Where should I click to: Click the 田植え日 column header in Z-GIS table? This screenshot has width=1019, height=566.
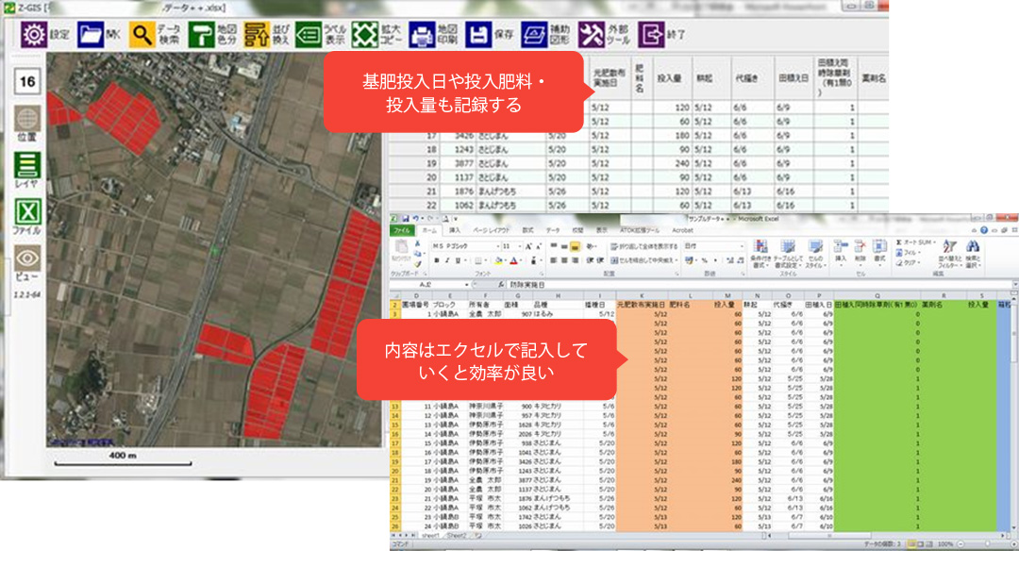(793, 78)
